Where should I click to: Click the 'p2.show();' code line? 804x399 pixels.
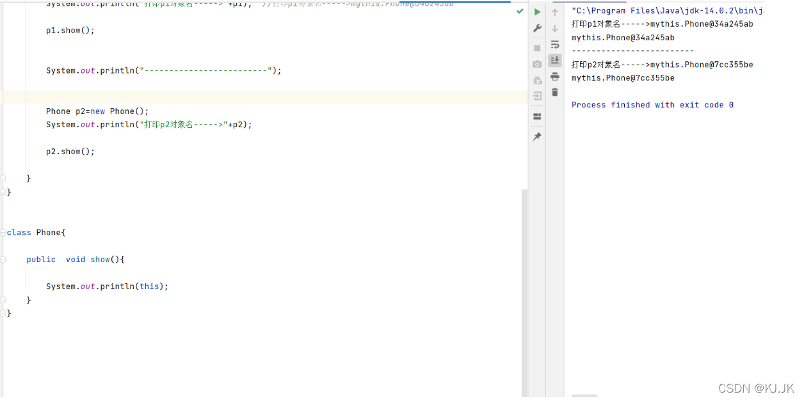pos(70,152)
